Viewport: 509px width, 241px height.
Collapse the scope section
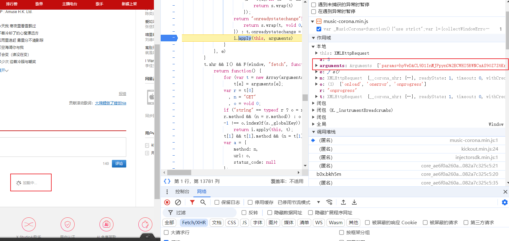tap(313, 38)
